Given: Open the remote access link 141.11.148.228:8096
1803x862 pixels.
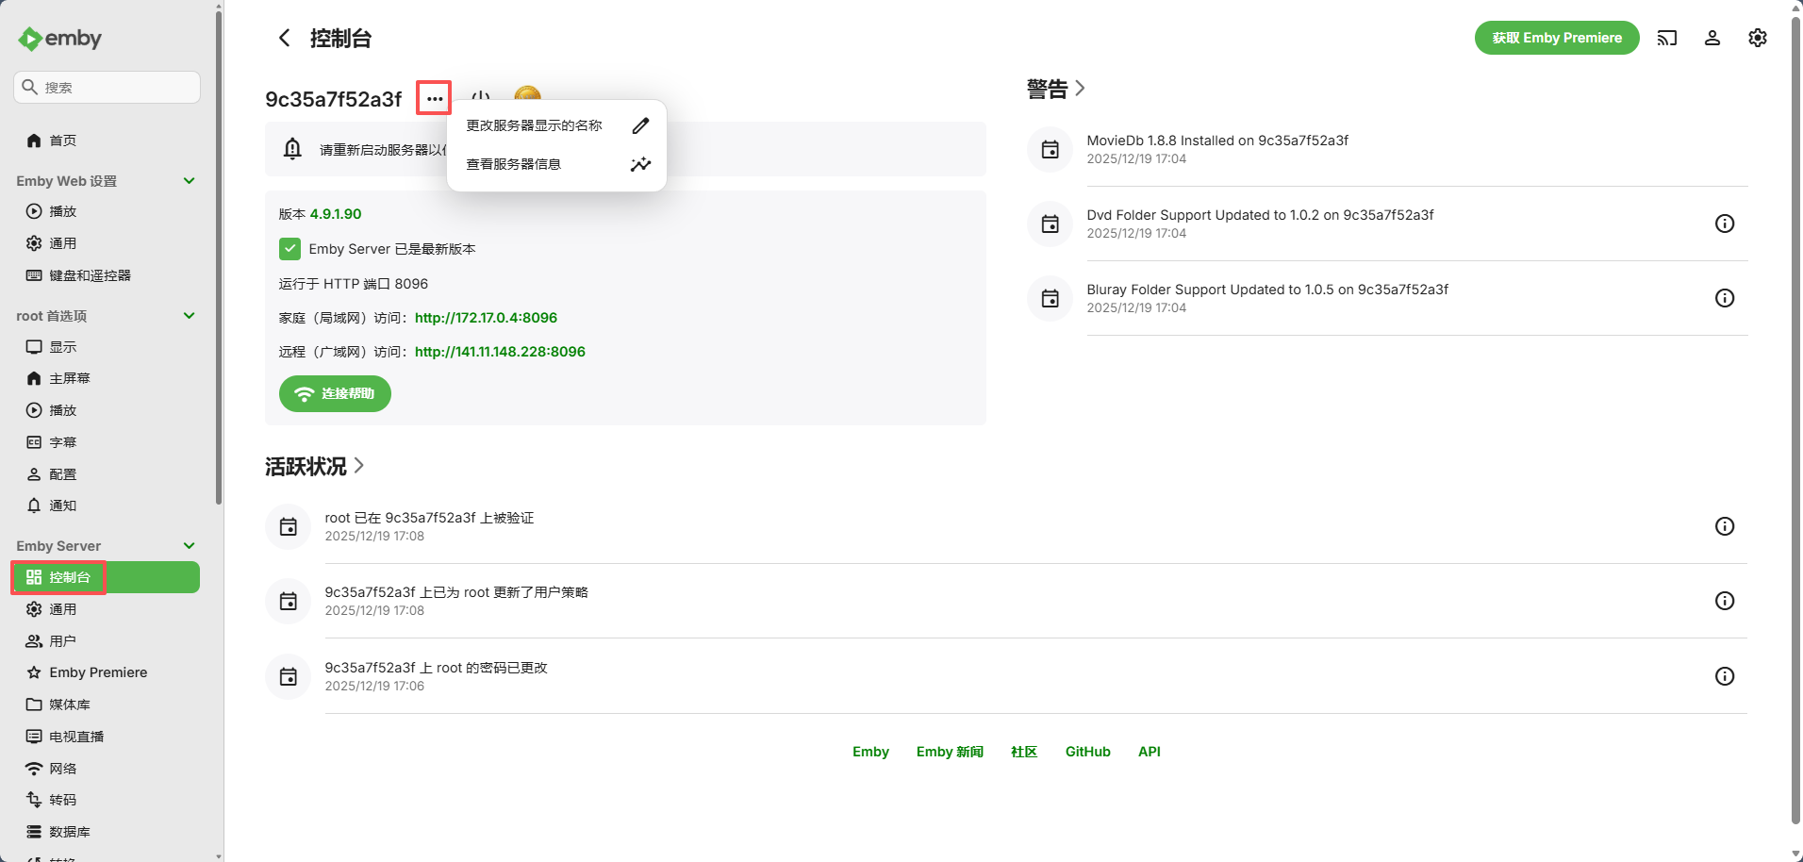Looking at the screenshot, I should (x=500, y=352).
